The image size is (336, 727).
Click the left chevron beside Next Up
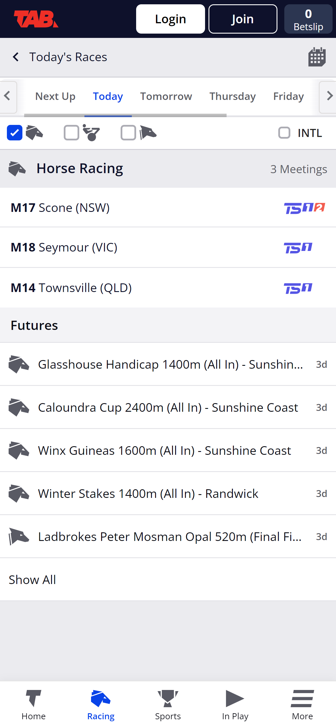pos(7,96)
